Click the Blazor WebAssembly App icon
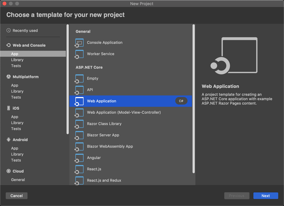This screenshot has width=284, height=206. click(79, 146)
